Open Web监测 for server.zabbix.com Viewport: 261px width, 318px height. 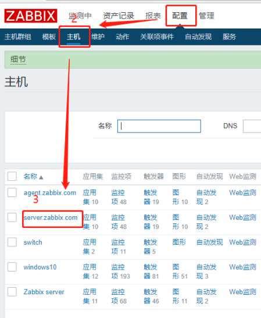(243, 217)
